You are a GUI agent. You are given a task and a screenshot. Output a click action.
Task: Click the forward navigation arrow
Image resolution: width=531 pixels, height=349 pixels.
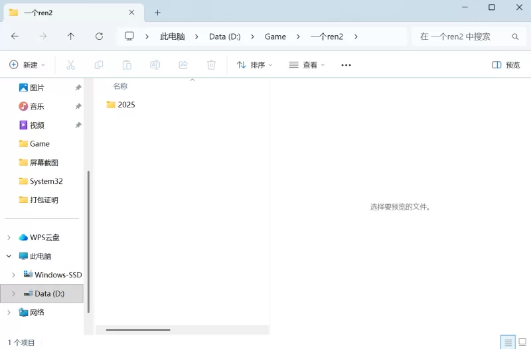coord(42,36)
